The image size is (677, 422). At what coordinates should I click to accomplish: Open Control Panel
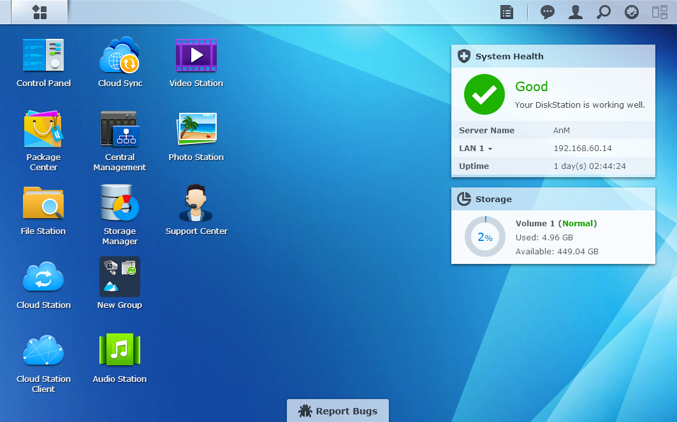tap(43, 55)
